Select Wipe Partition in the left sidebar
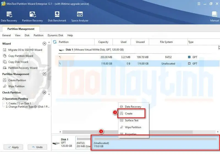This screenshot has height=156, width=220. (x=16, y=86)
